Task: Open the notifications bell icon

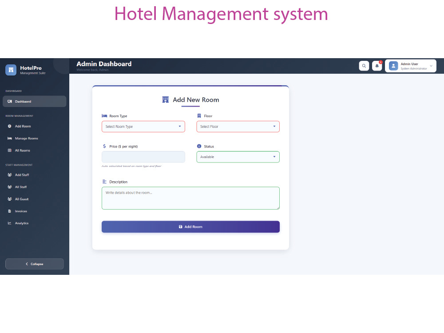Action: (x=377, y=66)
